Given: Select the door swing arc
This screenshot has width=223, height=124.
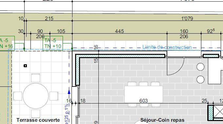Looking at the screenshot, I should point(176,66).
